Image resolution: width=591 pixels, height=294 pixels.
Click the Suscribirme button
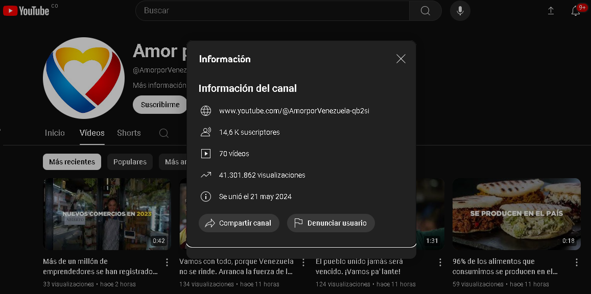160,105
